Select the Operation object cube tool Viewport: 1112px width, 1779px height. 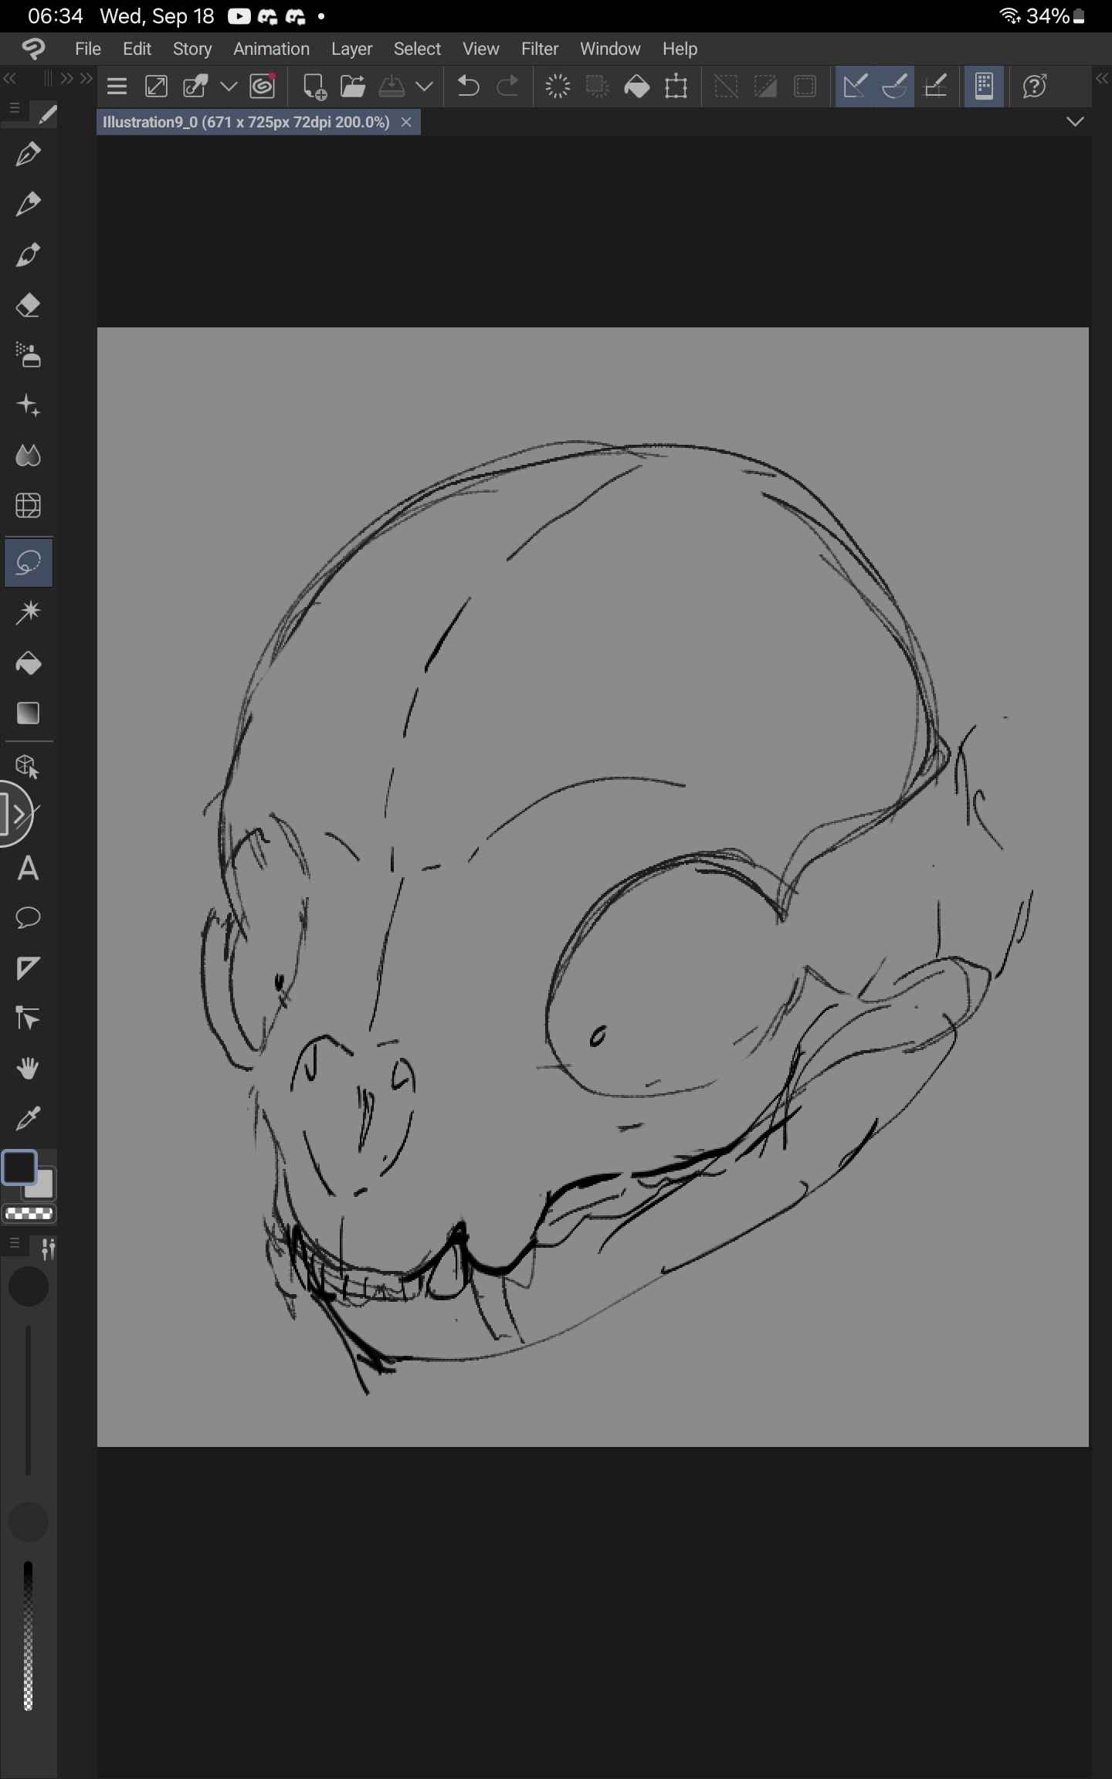point(29,767)
